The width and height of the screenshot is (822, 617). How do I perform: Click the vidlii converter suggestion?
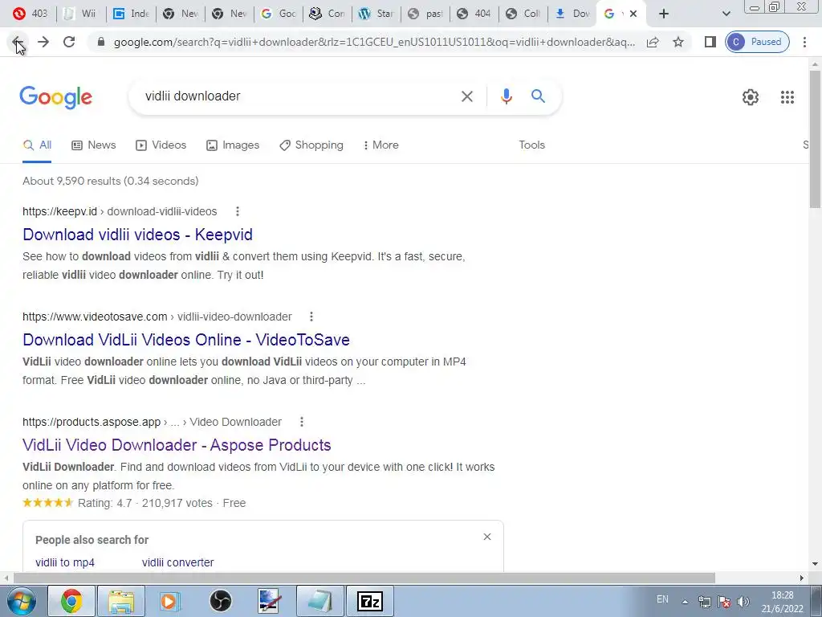[177, 562]
